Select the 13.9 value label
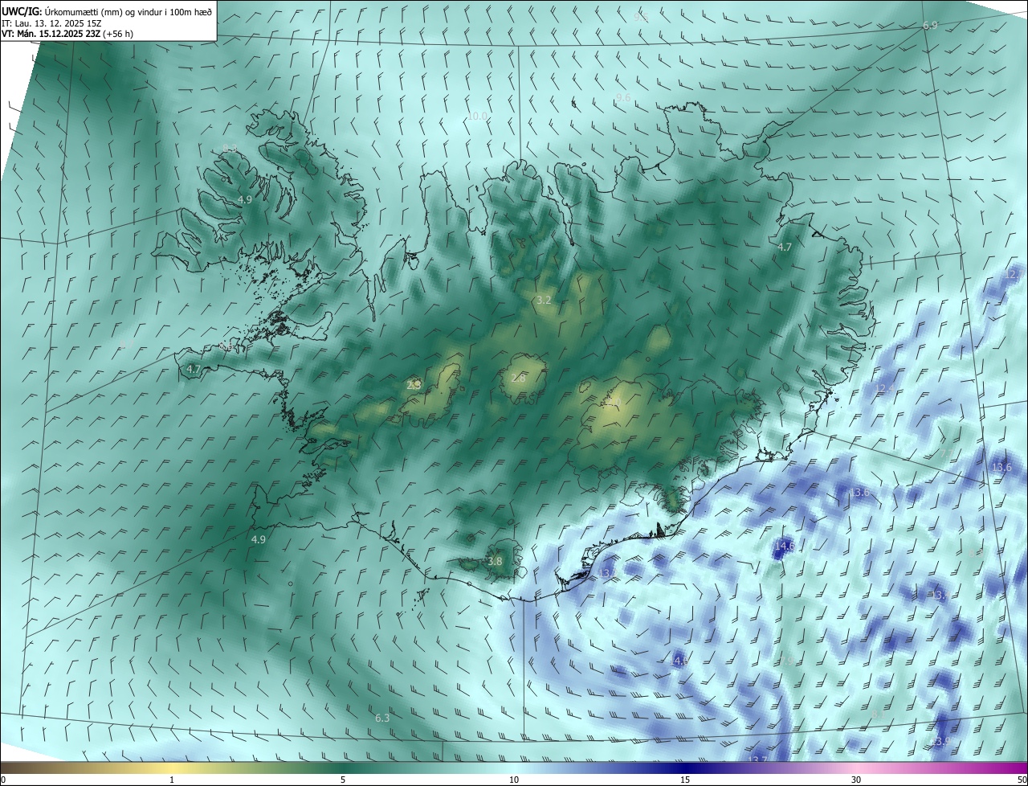The height and width of the screenshot is (786, 1028). point(942,741)
